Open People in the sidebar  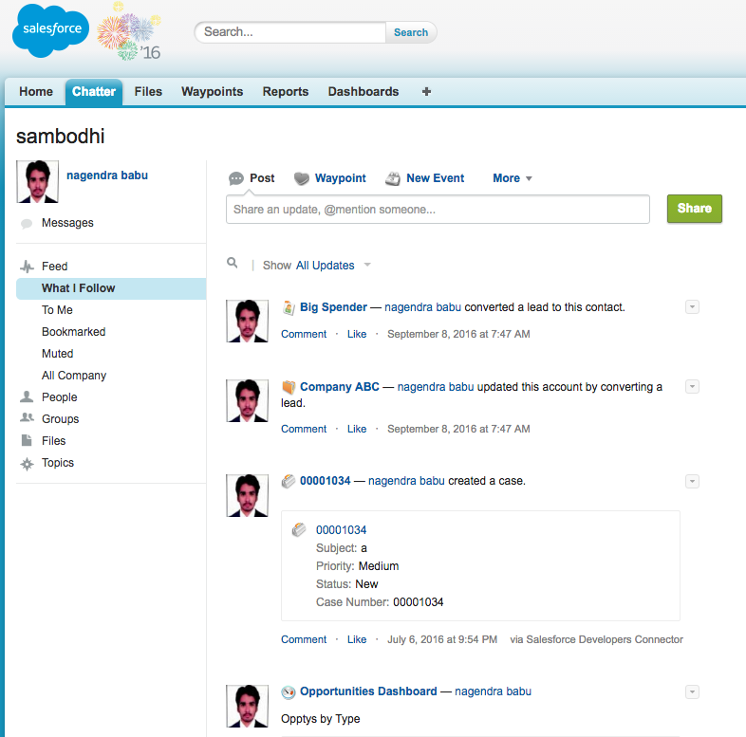[x=59, y=397]
